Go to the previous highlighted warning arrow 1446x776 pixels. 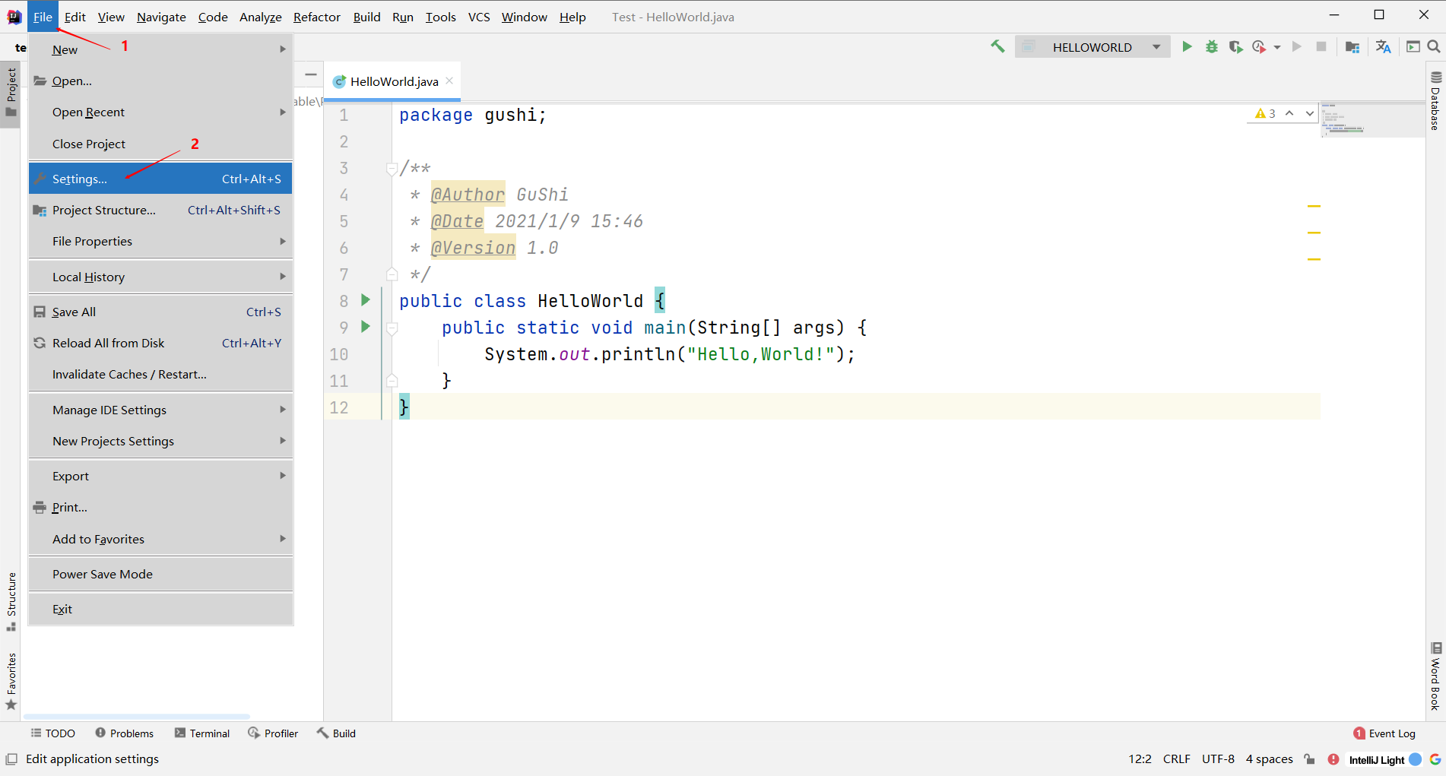pyautogui.click(x=1289, y=113)
